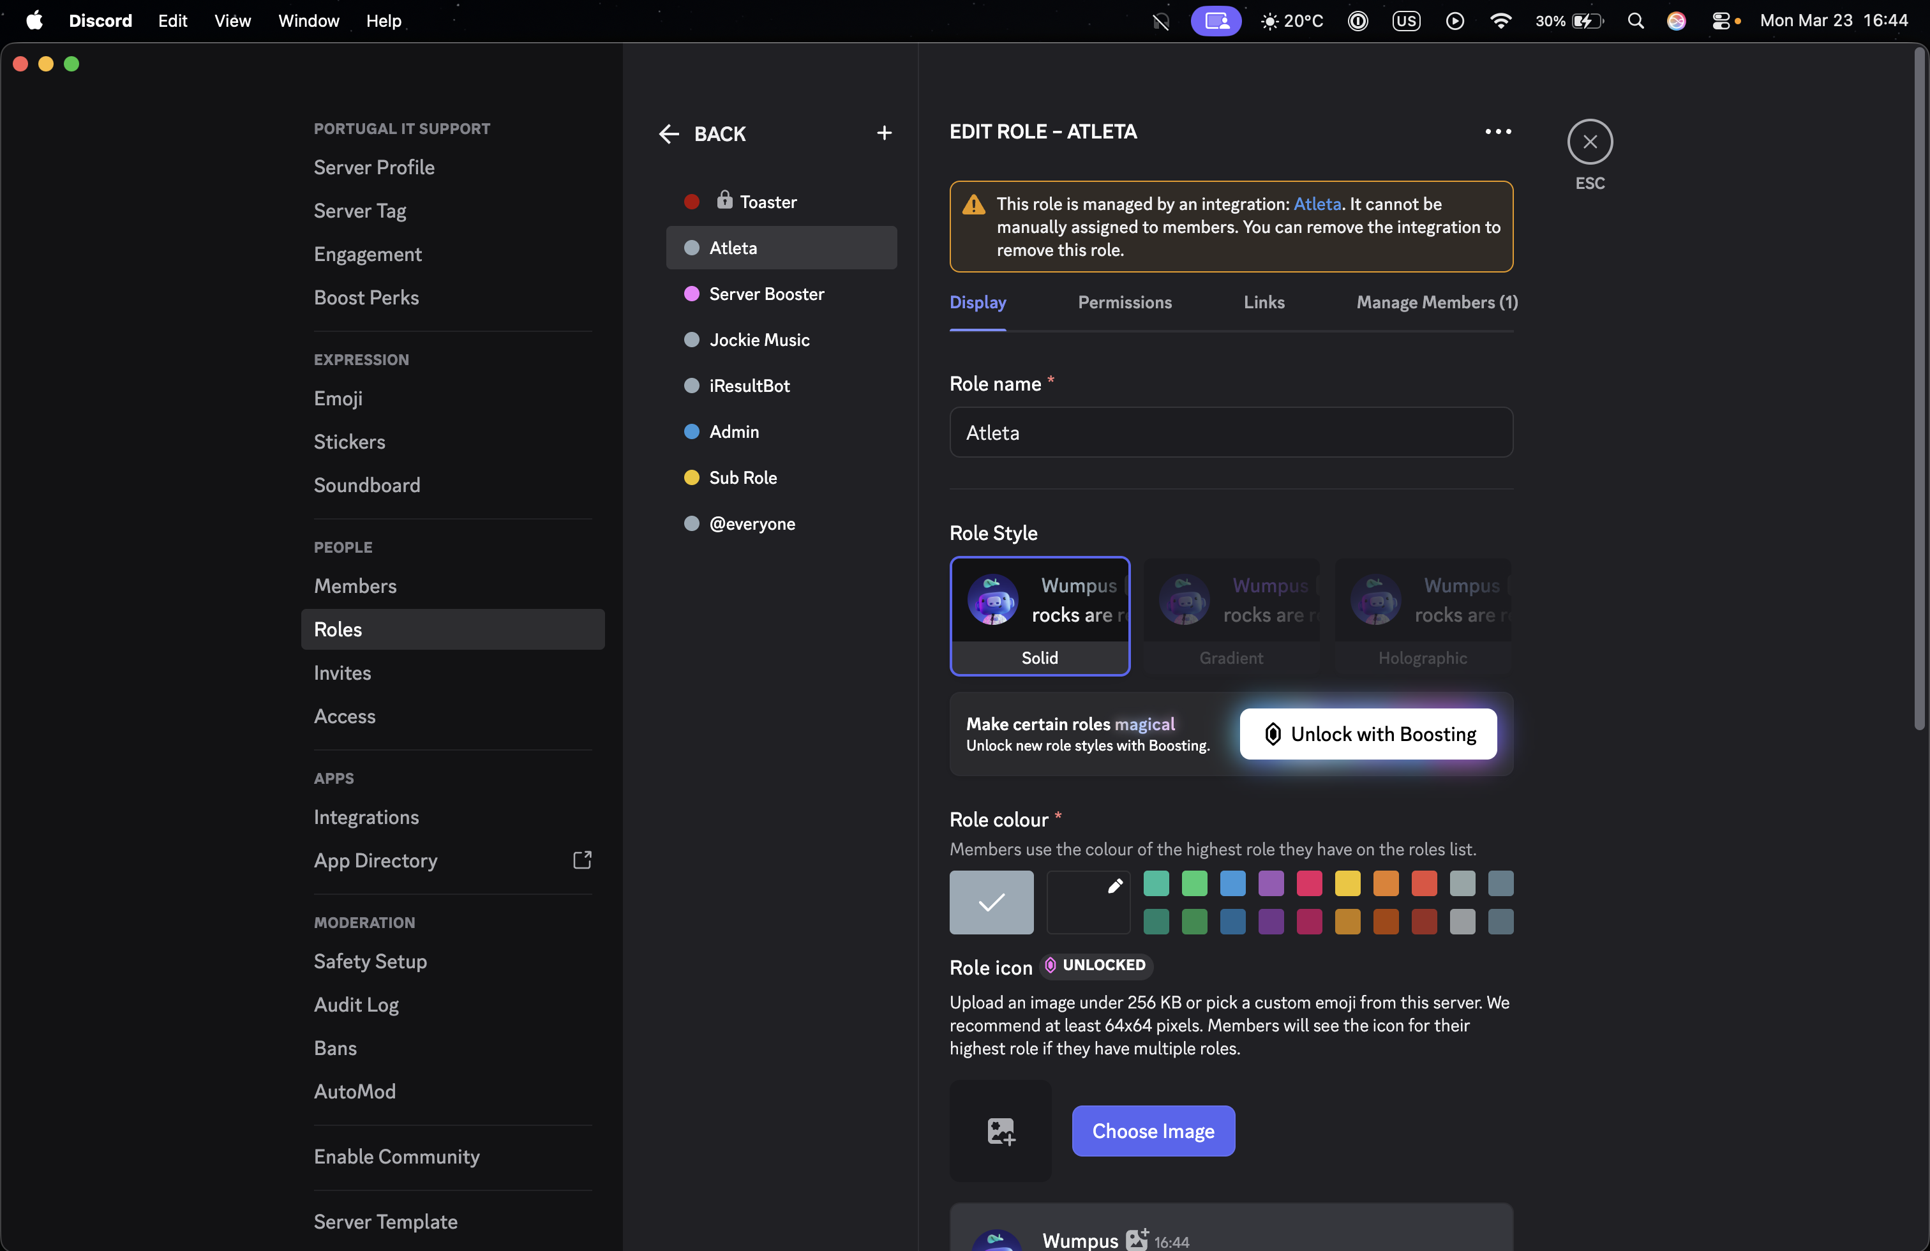Select the Holographic role style
The image size is (1930, 1251).
[x=1421, y=615]
